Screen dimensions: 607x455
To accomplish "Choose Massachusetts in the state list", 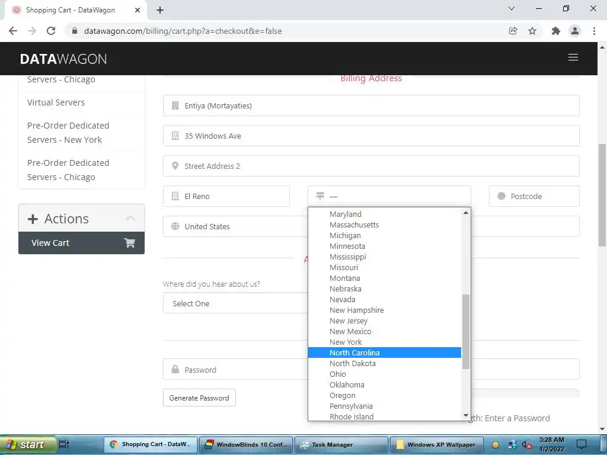I will click(385, 225).
